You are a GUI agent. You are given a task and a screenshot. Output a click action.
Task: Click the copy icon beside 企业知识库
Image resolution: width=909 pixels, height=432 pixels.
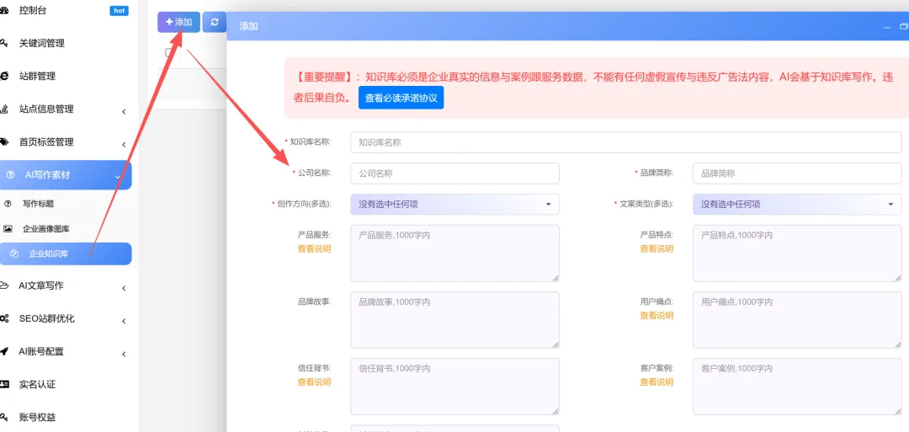pyautogui.click(x=14, y=254)
